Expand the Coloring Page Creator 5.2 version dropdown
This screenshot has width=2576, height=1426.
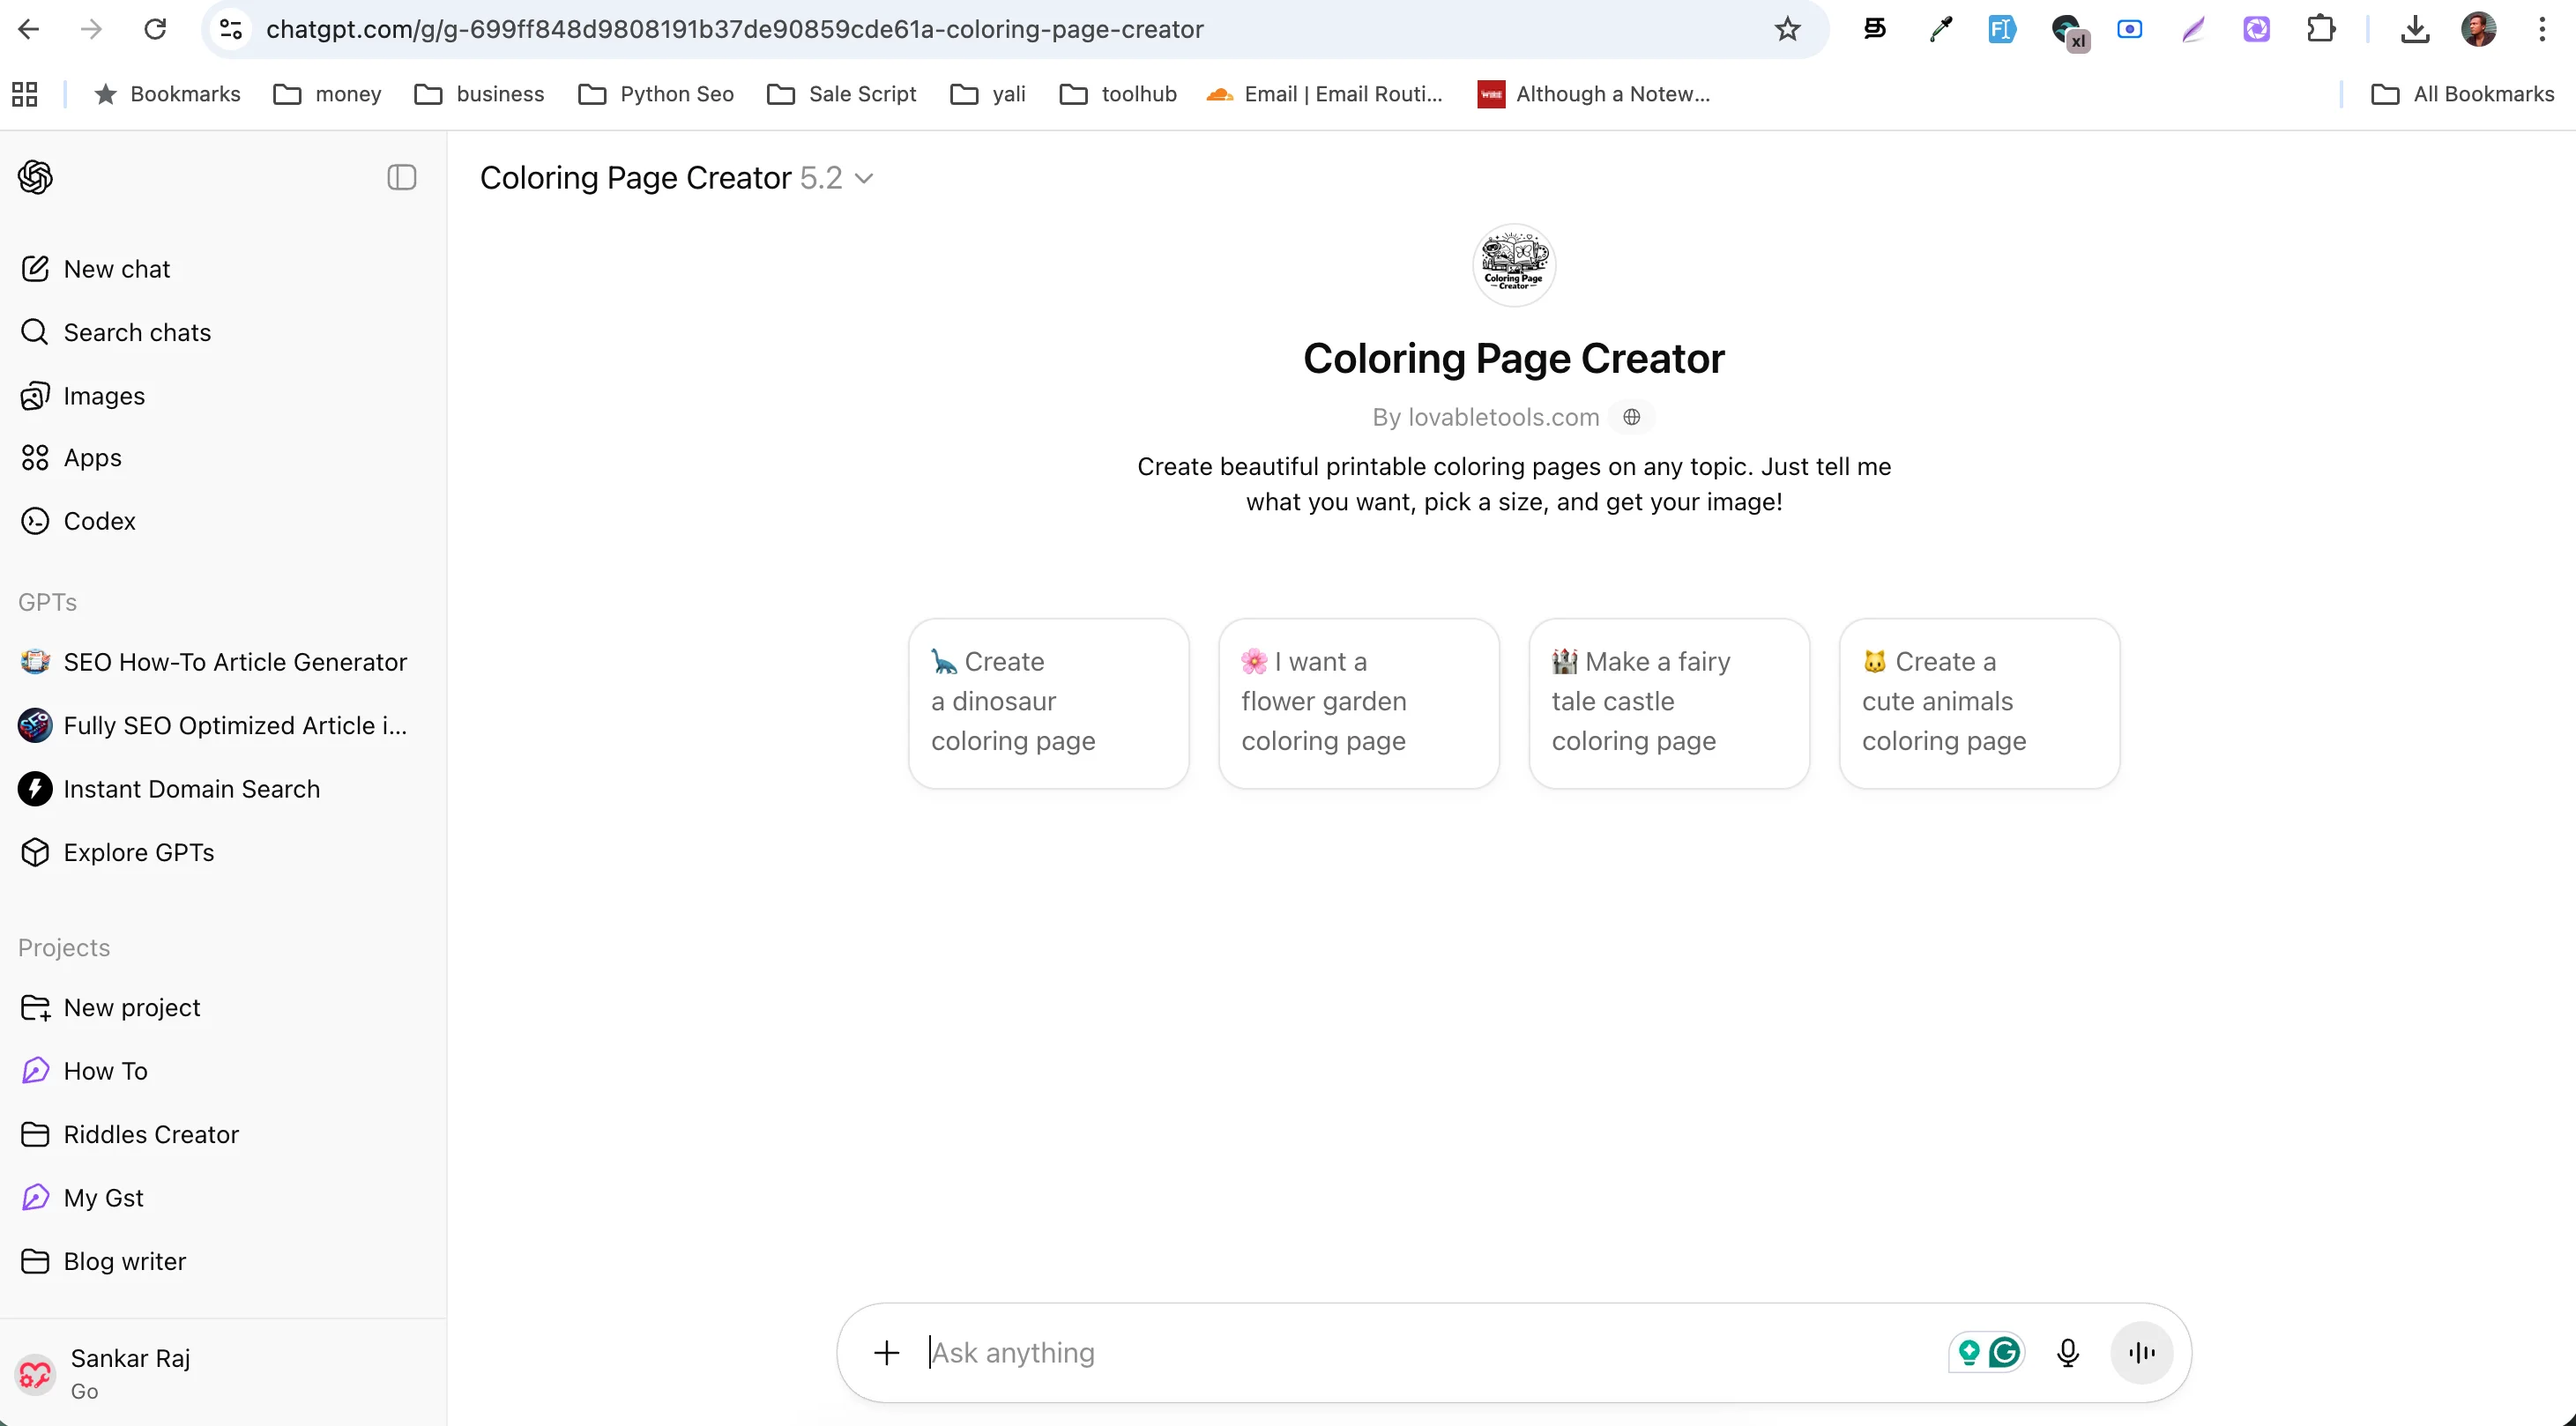(x=866, y=177)
